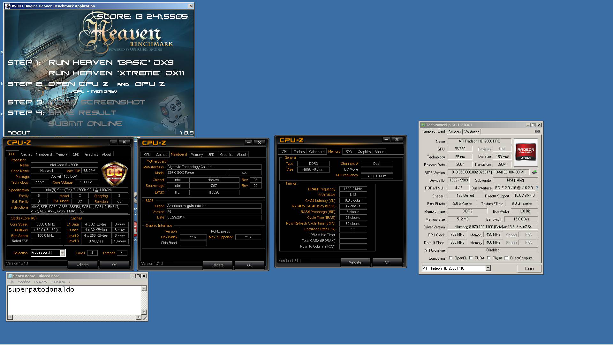Click the HWBOT Heaven window title icon
Viewport: 613px width, 345px height.
click(7, 6)
